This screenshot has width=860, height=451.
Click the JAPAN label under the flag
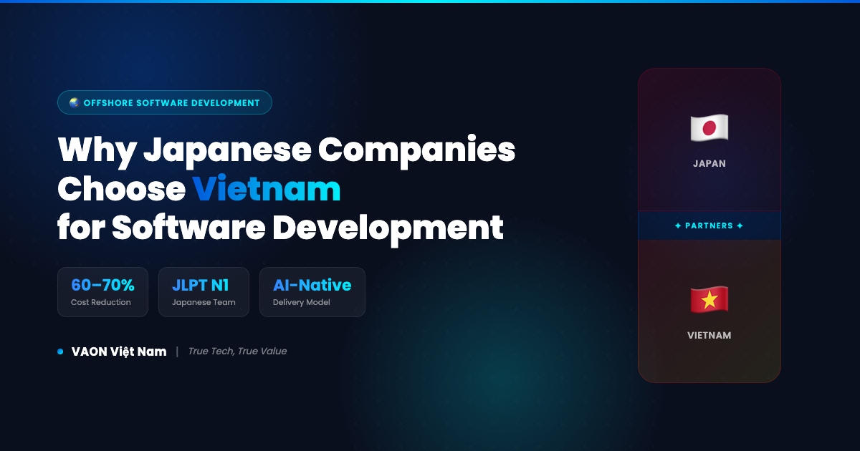[x=709, y=163]
